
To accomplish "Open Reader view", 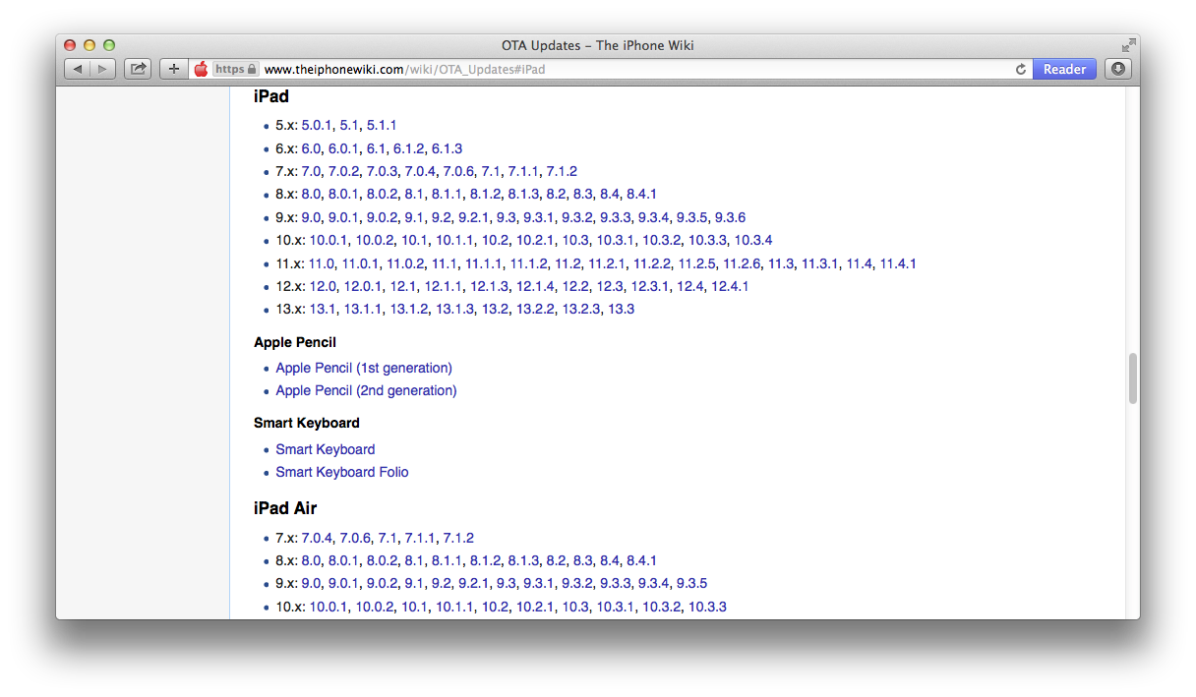I will 1064,69.
